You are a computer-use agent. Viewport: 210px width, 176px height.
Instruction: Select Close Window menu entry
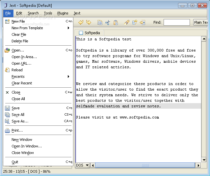38,153
